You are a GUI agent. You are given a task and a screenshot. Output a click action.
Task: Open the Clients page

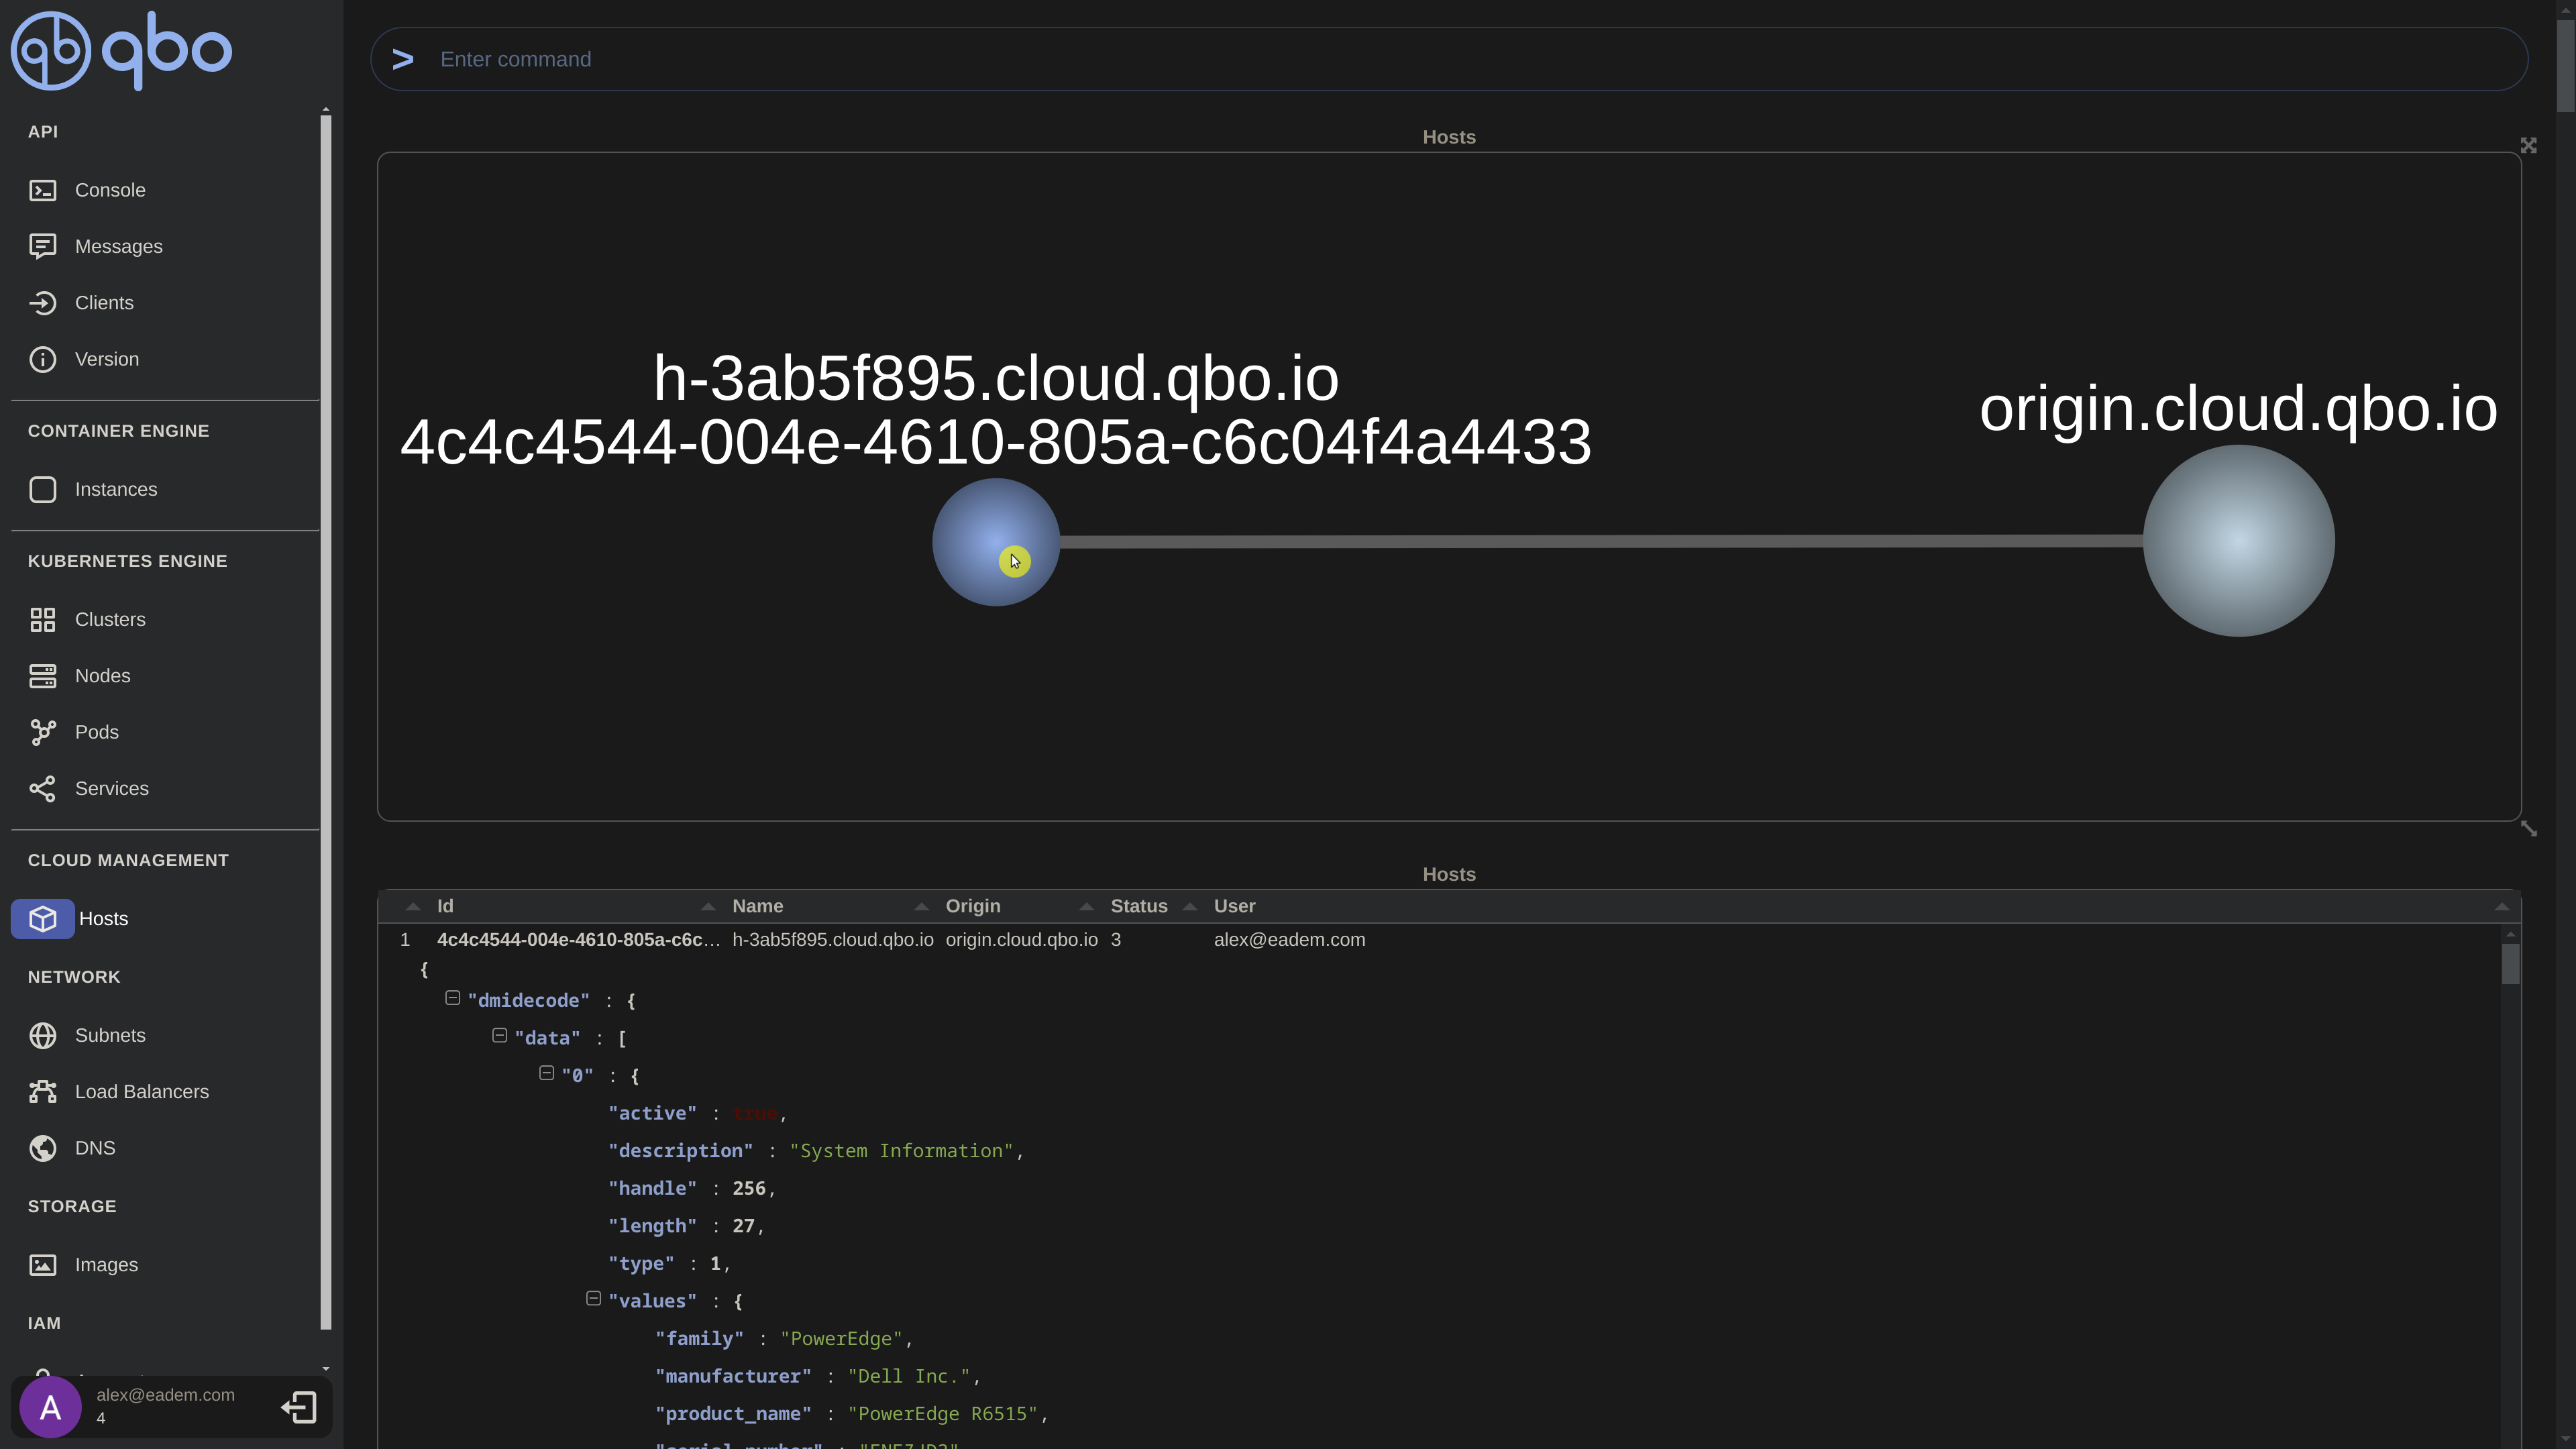click(104, 303)
